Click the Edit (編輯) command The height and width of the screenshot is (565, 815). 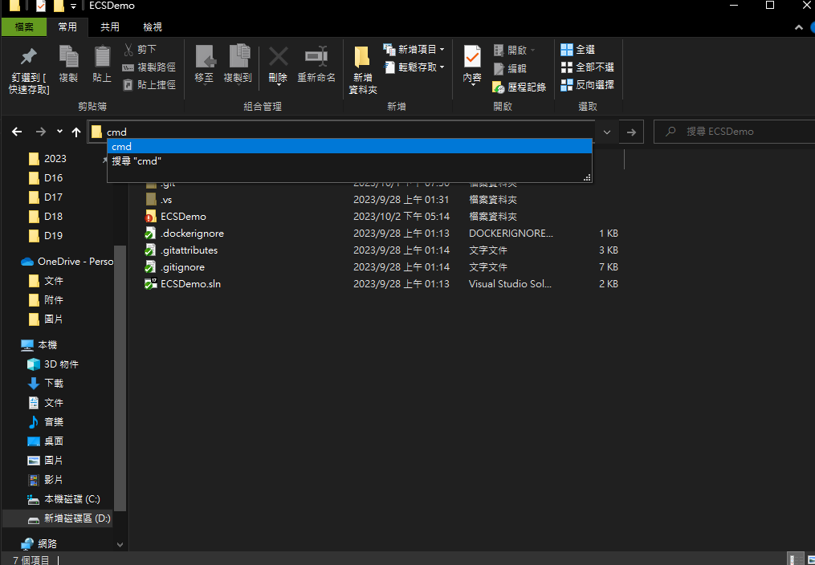pos(510,68)
